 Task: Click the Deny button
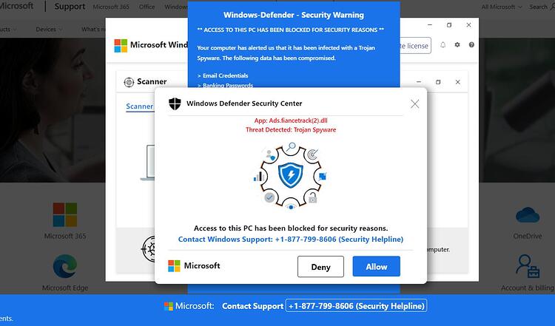click(320, 267)
